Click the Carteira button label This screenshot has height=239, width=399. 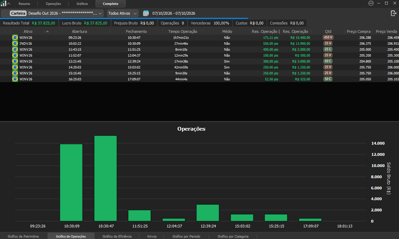[18, 13]
